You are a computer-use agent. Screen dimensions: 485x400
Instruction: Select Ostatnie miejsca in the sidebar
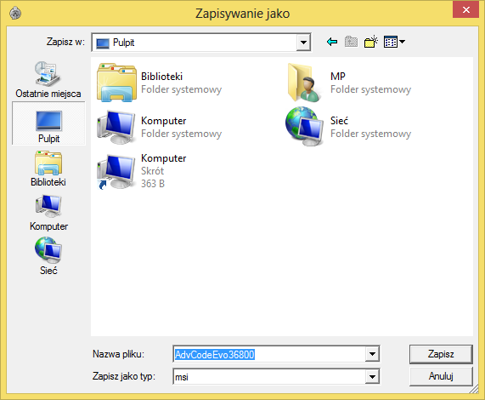48,80
